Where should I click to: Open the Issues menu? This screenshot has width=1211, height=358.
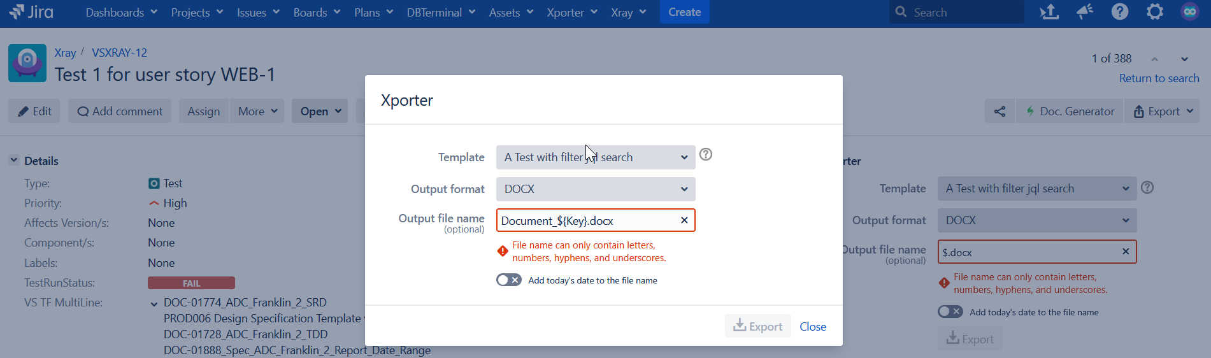258,12
